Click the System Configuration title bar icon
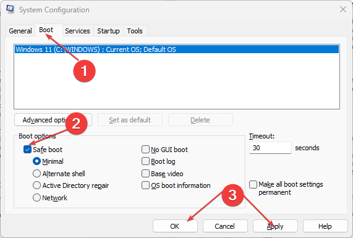The width and height of the screenshot is (353, 238). [x=11, y=9]
